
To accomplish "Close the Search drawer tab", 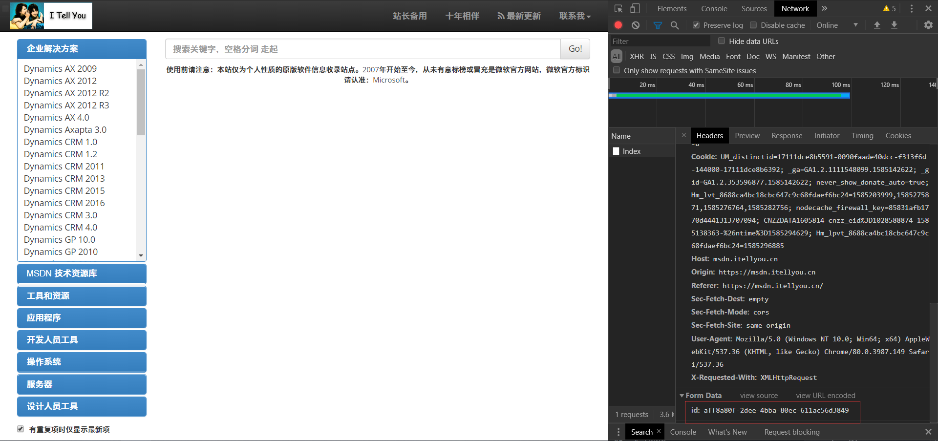I will (x=659, y=431).
